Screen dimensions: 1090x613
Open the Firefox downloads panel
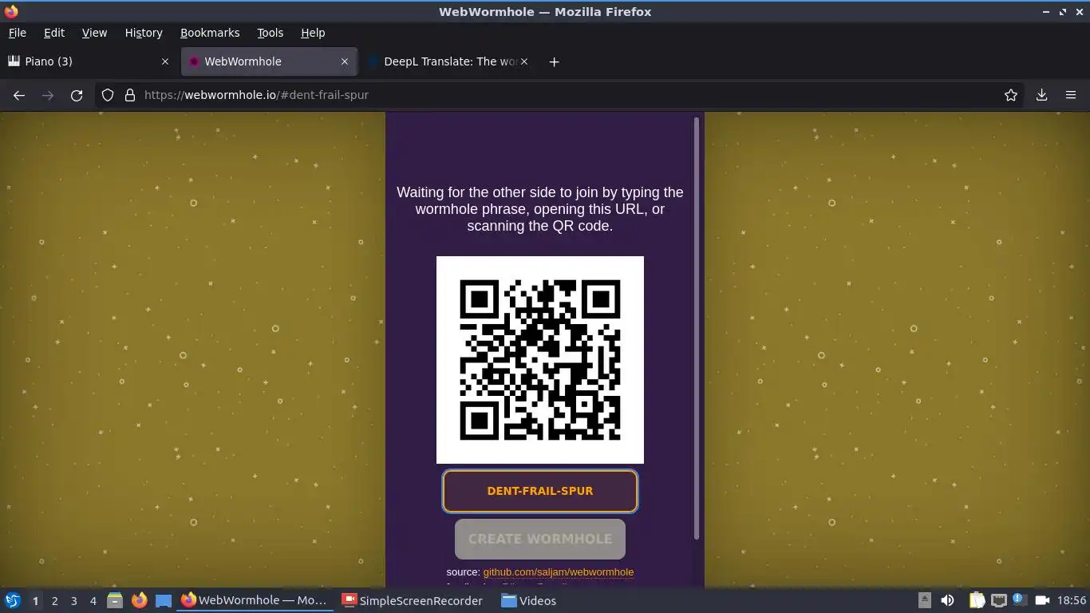pyautogui.click(x=1041, y=95)
